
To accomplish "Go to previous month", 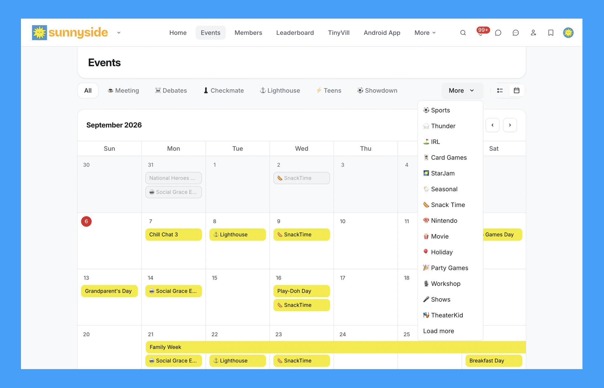I will 492,125.
